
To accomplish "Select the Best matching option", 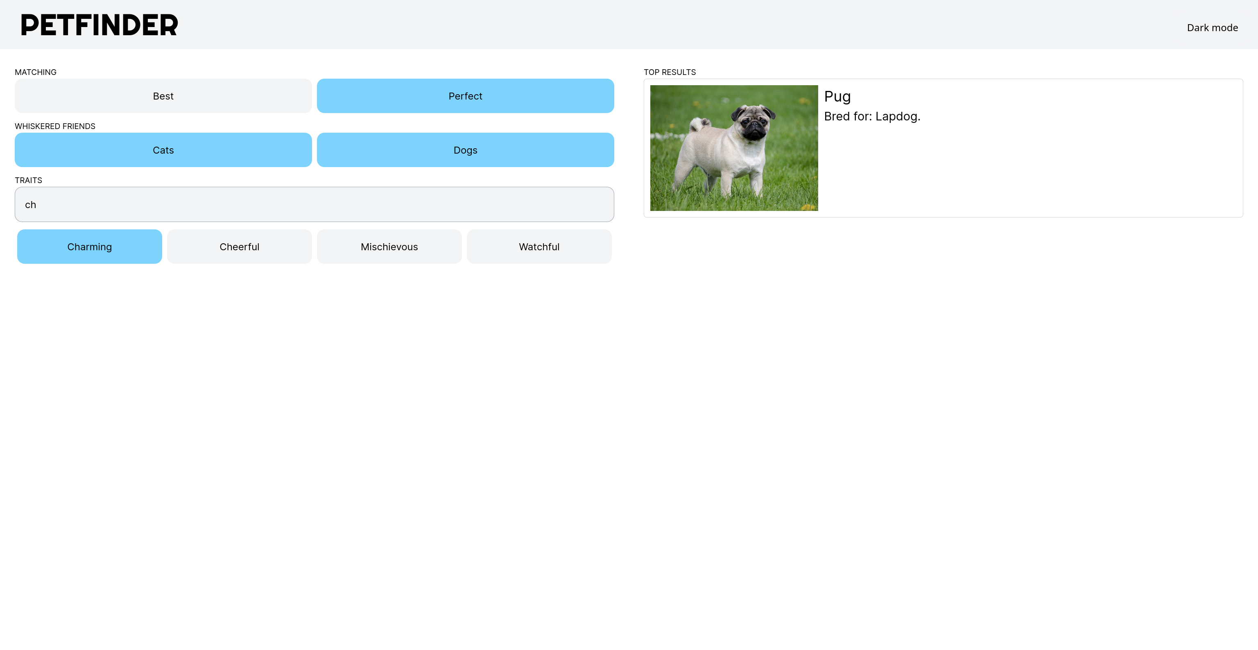I will pos(163,95).
